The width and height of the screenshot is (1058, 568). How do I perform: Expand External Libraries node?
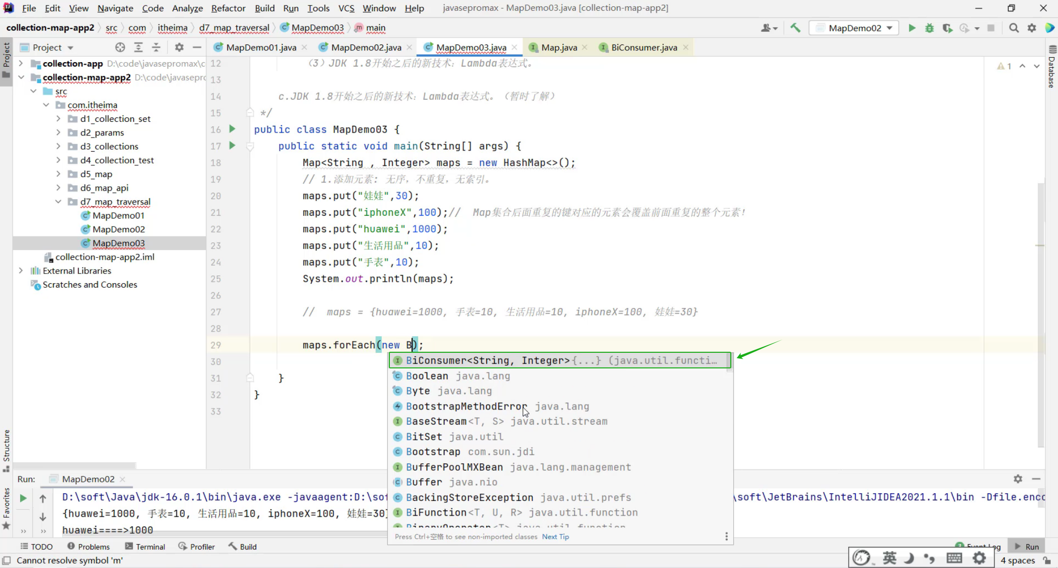[21, 271]
